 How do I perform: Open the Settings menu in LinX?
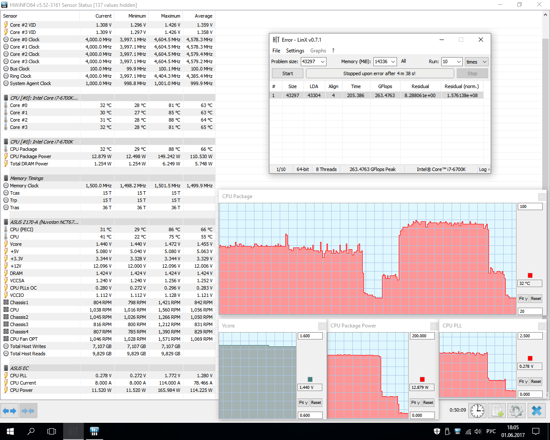click(x=295, y=51)
